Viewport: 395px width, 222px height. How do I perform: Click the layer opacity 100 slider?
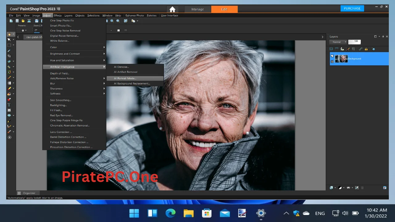(354, 42)
